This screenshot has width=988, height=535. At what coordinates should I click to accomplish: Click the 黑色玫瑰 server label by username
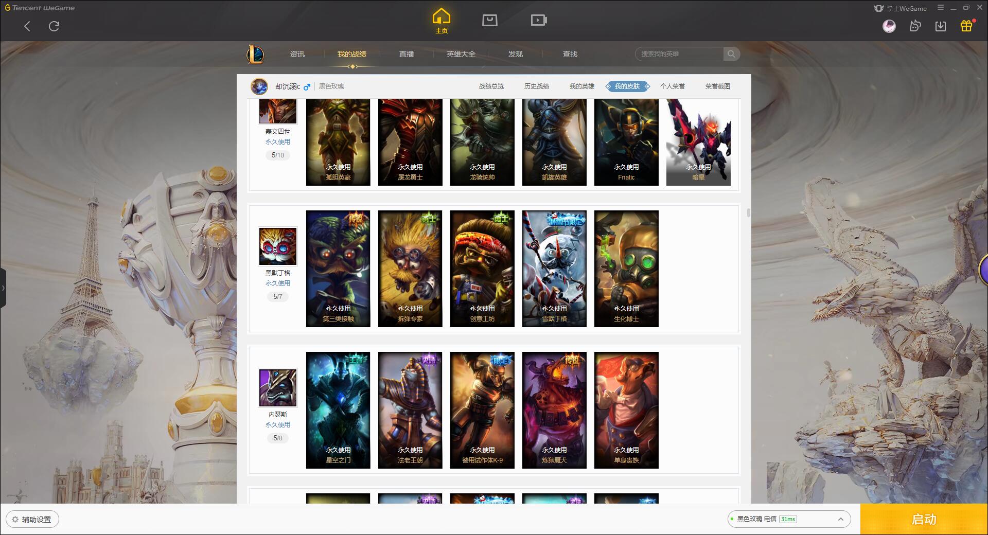tap(331, 86)
